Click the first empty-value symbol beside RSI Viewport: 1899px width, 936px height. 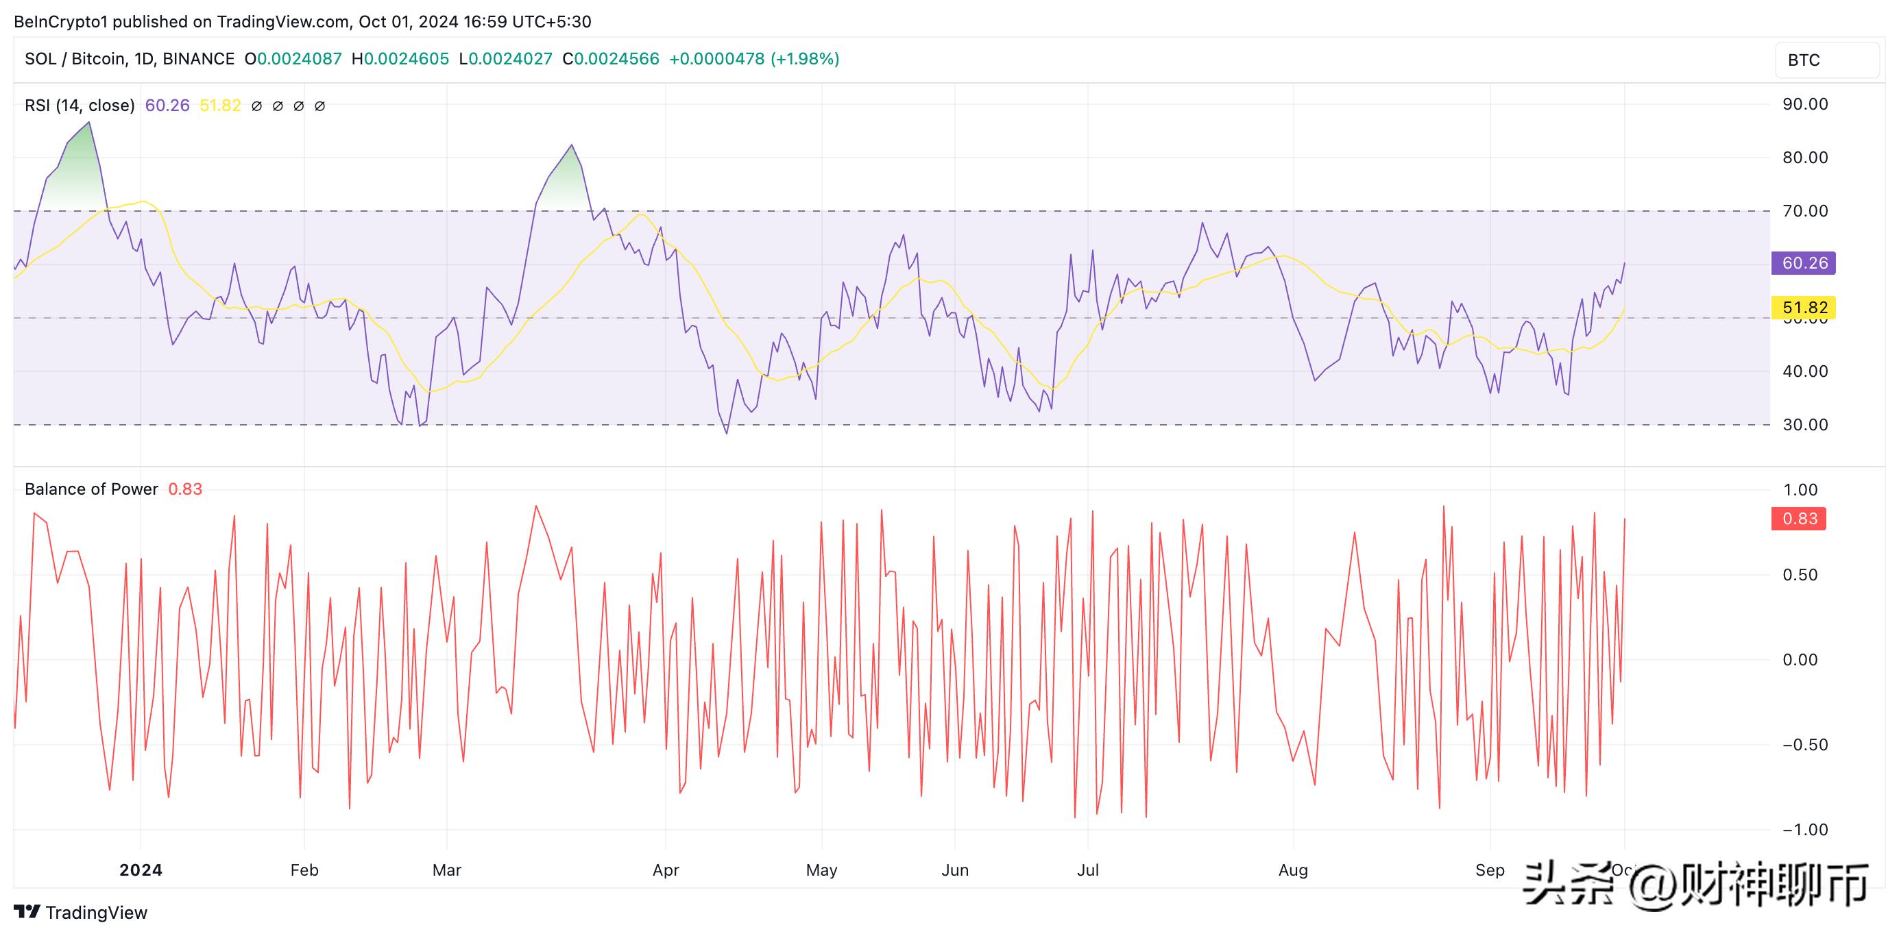(x=256, y=106)
